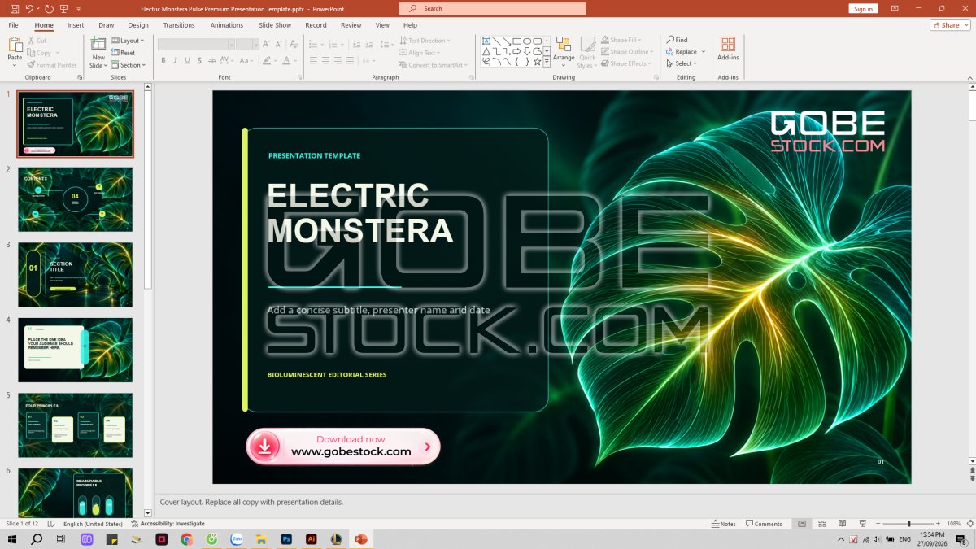This screenshot has width=976, height=549.
Task: Adjust the zoom slider handle
Action: coord(909,524)
